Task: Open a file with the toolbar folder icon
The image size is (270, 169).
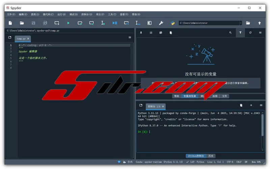Action: [x=22, y=23]
